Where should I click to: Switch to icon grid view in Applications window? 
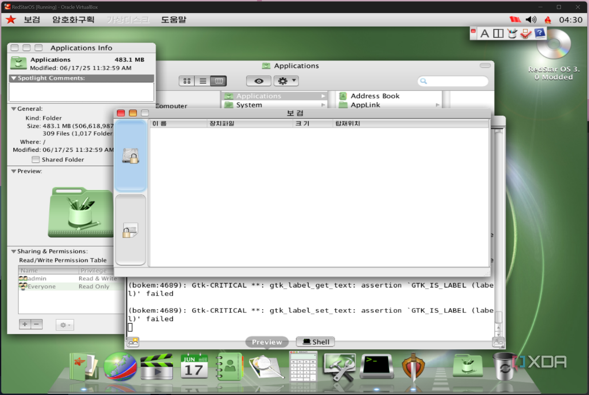pos(186,81)
